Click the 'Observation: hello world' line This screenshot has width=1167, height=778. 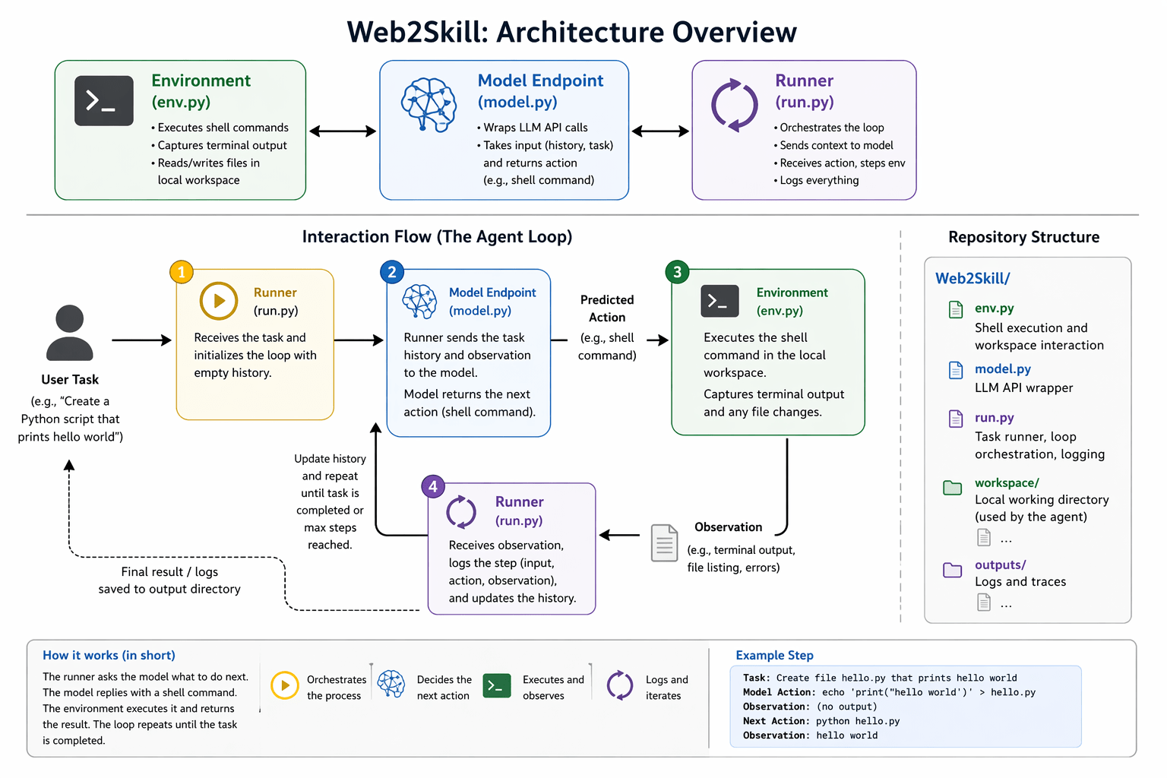pyautogui.click(x=810, y=735)
